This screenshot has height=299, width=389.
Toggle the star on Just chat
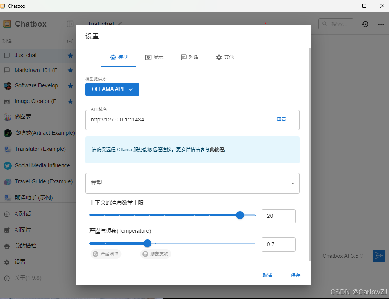(x=71, y=56)
